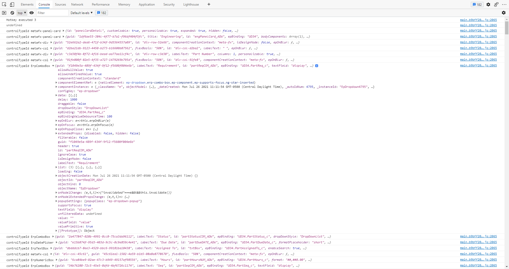
Task: Expand the objectCreationDate property
Action: coord(56,176)
